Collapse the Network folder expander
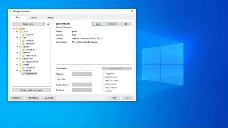The image size is (228, 128). [x=17, y=53]
